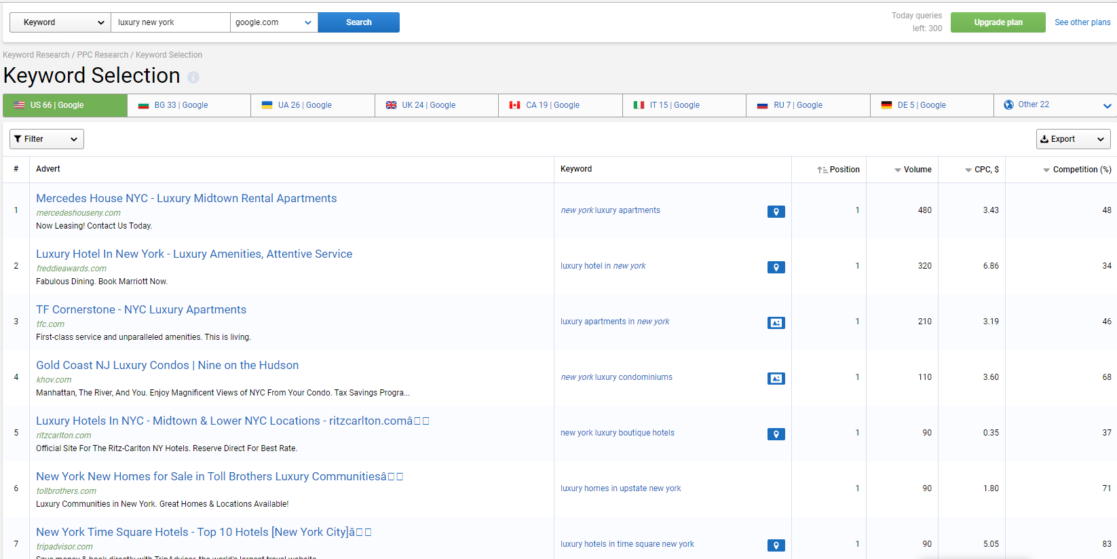Select the RU 7 Google tab
The width and height of the screenshot is (1117, 559).
click(808, 105)
